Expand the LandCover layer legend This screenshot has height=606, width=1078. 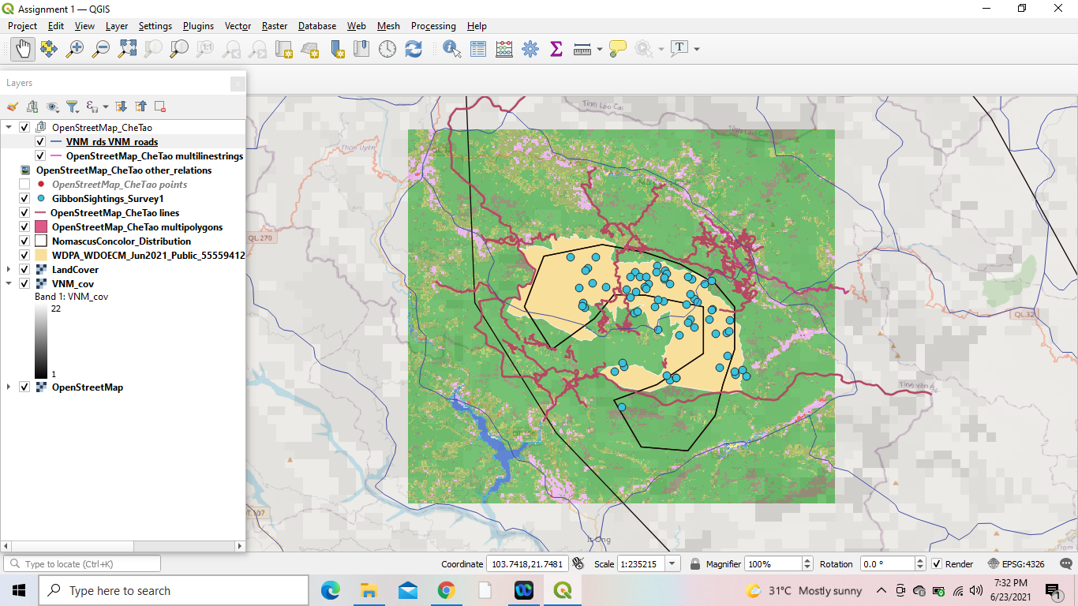click(x=9, y=270)
